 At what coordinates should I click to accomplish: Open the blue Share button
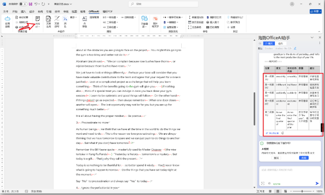coord(315,11)
